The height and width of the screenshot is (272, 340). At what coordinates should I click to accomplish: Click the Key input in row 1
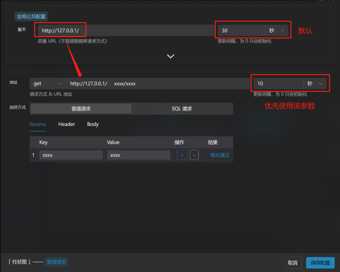pyautogui.click(x=71, y=155)
